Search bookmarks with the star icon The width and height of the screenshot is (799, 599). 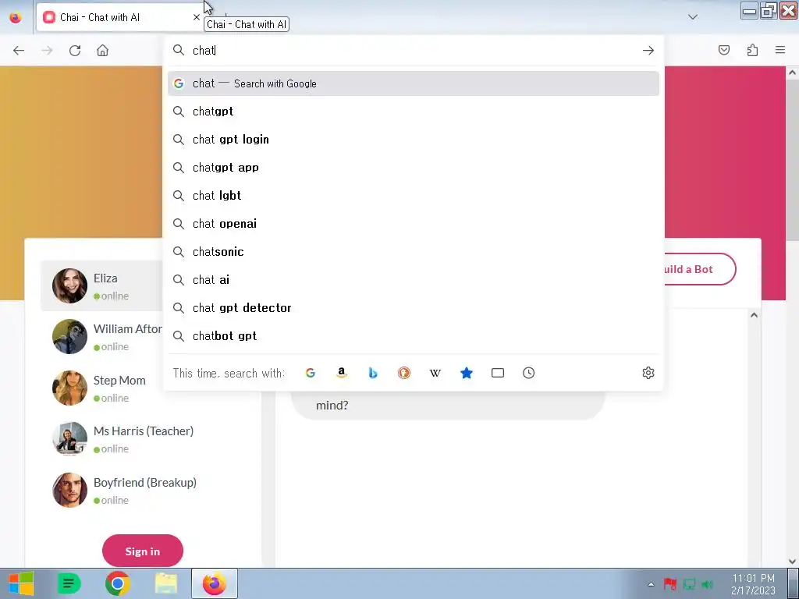point(467,373)
